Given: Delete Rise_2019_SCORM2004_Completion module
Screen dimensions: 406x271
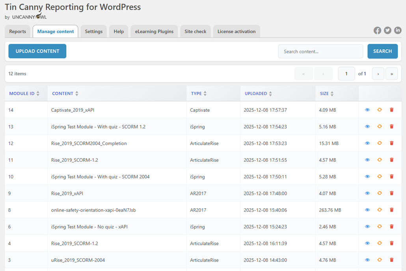Looking at the screenshot, I should click(x=391, y=143).
